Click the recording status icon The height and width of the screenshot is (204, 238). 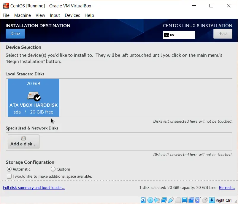tap(191, 200)
